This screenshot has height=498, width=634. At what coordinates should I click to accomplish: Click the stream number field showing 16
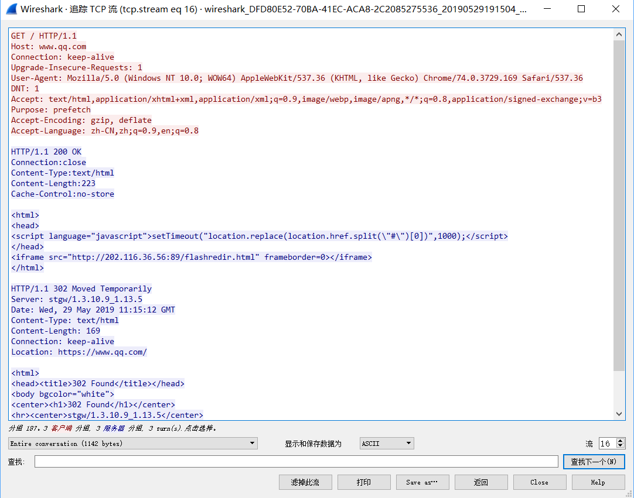[607, 444]
